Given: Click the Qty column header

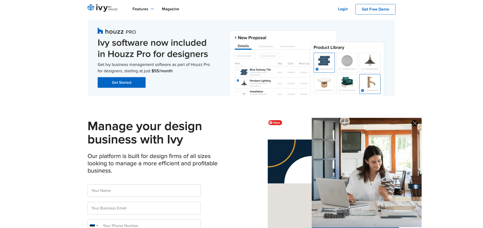Looking at the screenshot, I should click(280, 63).
